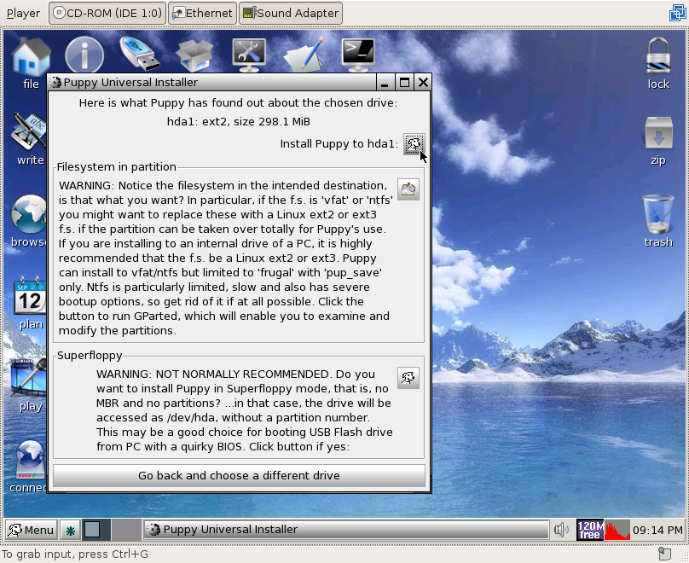Open the browse globe desktop icon
The width and height of the screenshot is (689, 563).
29,222
